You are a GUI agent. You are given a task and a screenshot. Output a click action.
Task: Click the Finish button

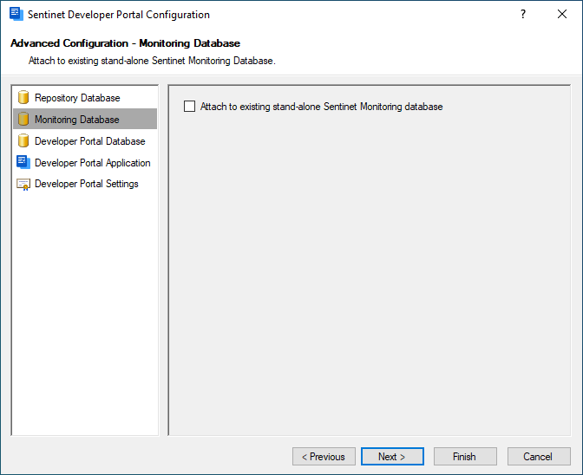(465, 457)
